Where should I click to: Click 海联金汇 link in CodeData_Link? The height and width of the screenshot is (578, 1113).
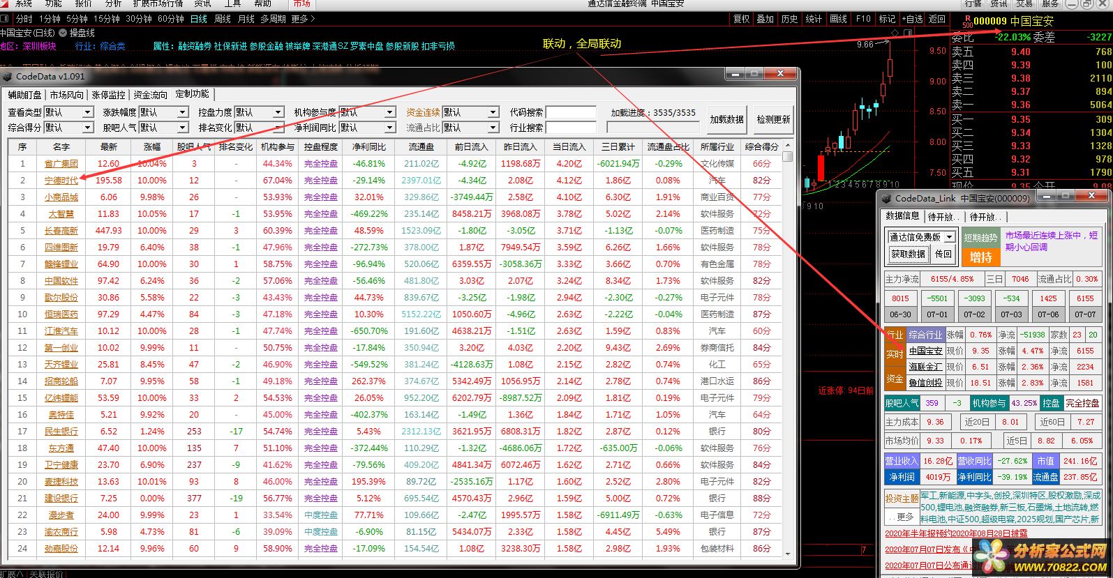pos(925,367)
